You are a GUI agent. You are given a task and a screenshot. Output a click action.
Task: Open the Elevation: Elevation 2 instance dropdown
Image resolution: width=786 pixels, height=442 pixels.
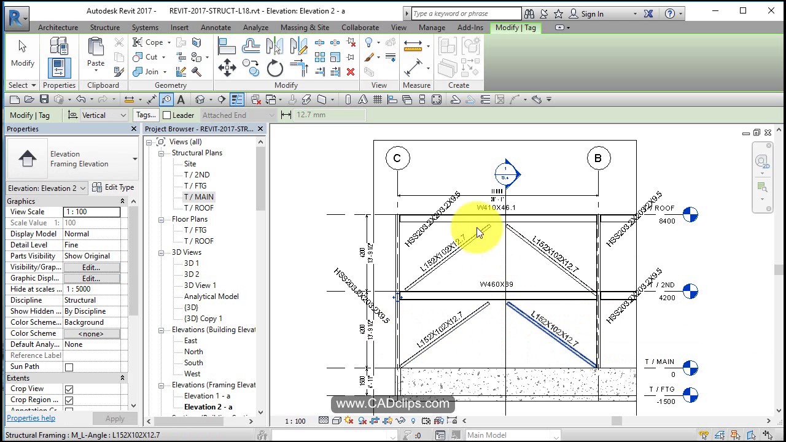click(46, 188)
